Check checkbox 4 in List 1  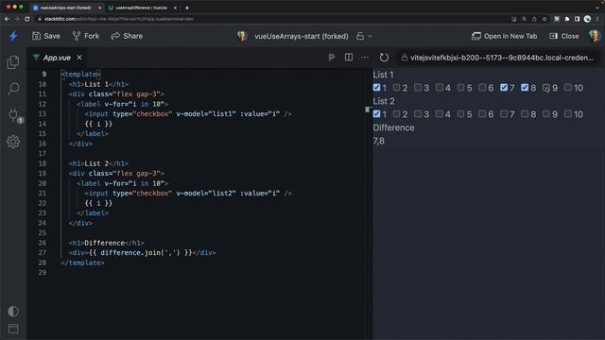point(439,88)
